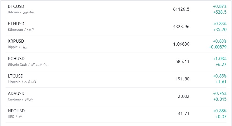Click the Bitcoin Cash price 585.11
Screen dimensions: 232x126
pos(182,61)
